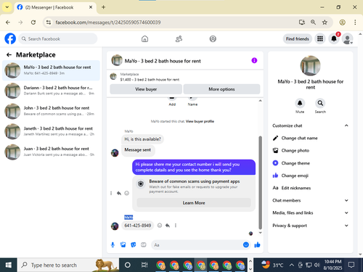Click the View buyer button

146,89
